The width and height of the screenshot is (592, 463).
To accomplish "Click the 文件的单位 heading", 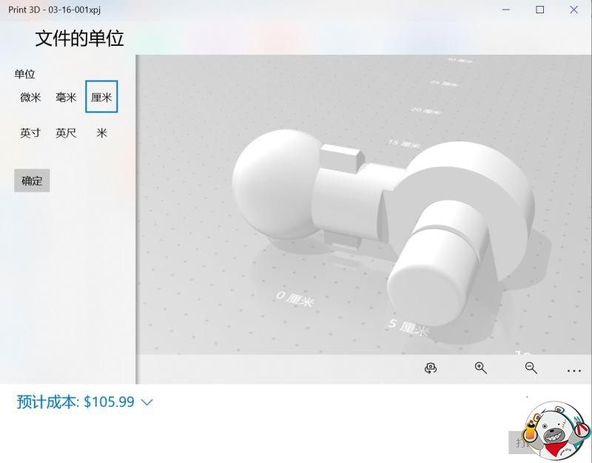I will point(80,38).
